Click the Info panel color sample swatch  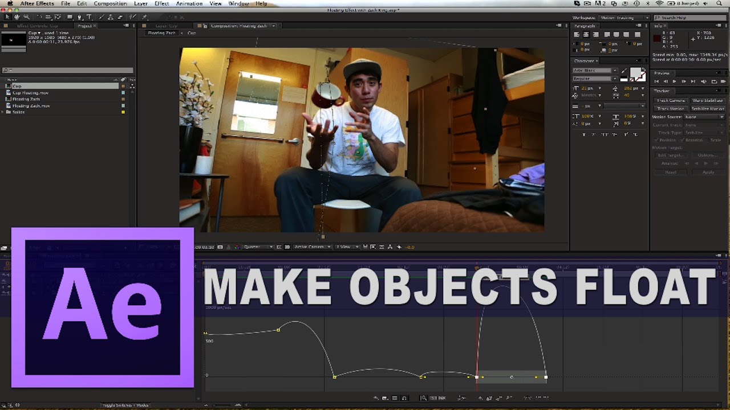pyautogui.click(x=657, y=38)
